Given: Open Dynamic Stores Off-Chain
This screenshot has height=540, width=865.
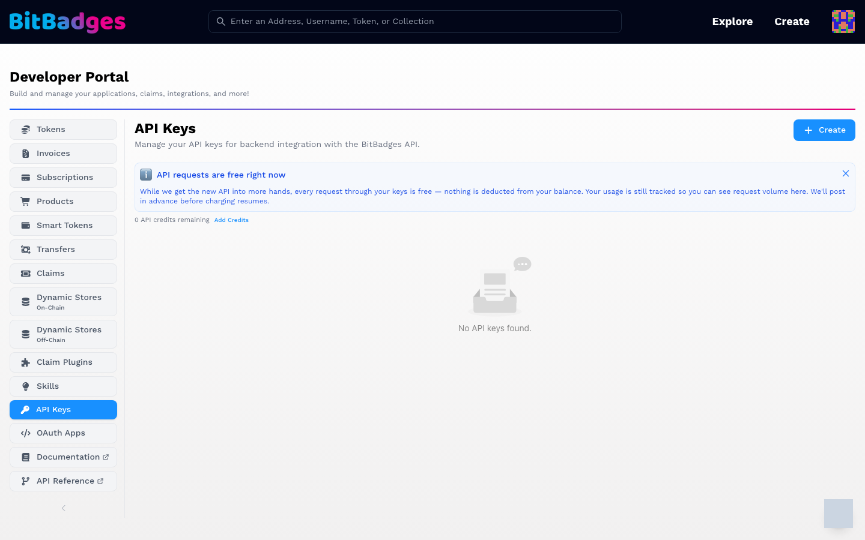Looking at the screenshot, I should point(63,334).
